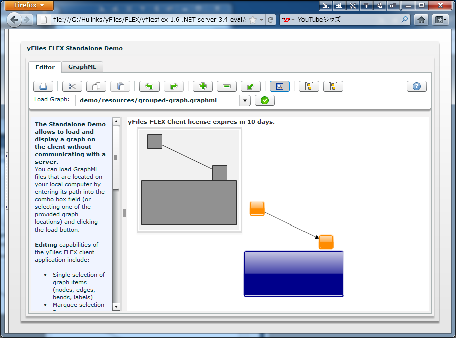Zoom out with the green minus icon
The image size is (456, 338).
point(227,86)
